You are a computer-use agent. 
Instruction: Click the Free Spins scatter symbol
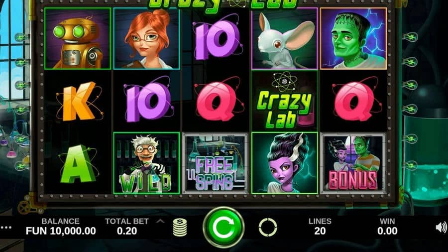[x=216, y=163]
